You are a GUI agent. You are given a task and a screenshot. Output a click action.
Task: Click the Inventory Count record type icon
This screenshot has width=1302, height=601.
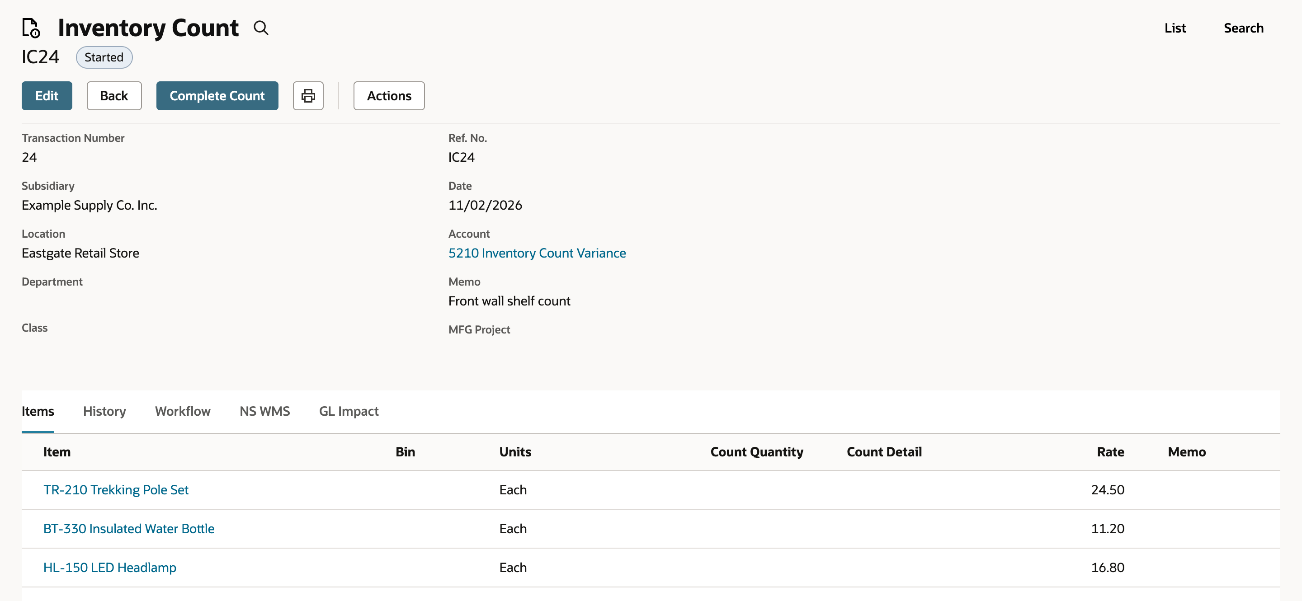tap(31, 28)
